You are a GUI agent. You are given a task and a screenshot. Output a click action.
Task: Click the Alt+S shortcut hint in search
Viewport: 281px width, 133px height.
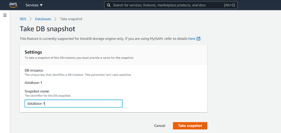click(x=229, y=5)
